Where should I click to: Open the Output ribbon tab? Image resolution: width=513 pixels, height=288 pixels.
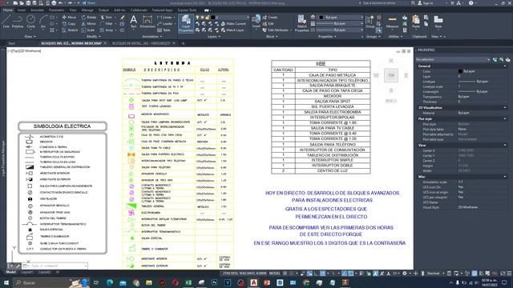[x=103, y=10]
